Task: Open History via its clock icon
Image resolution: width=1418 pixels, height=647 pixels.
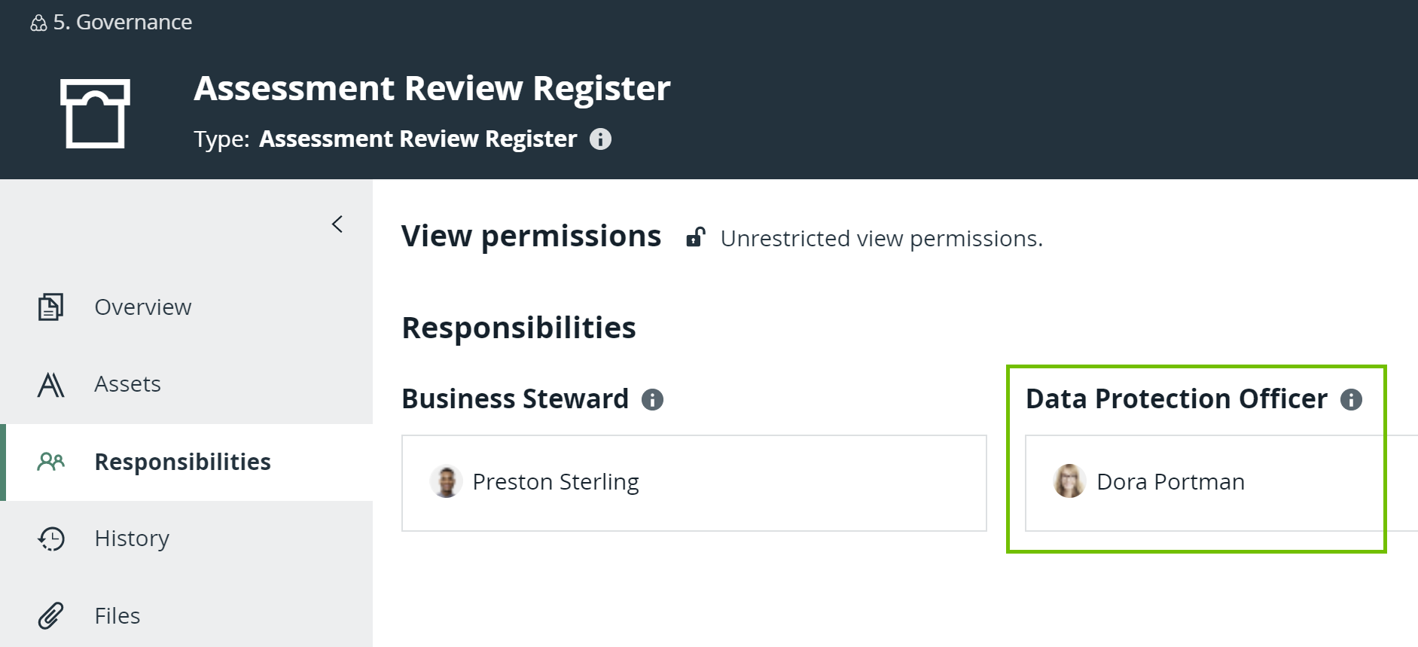Action: click(50, 539)
